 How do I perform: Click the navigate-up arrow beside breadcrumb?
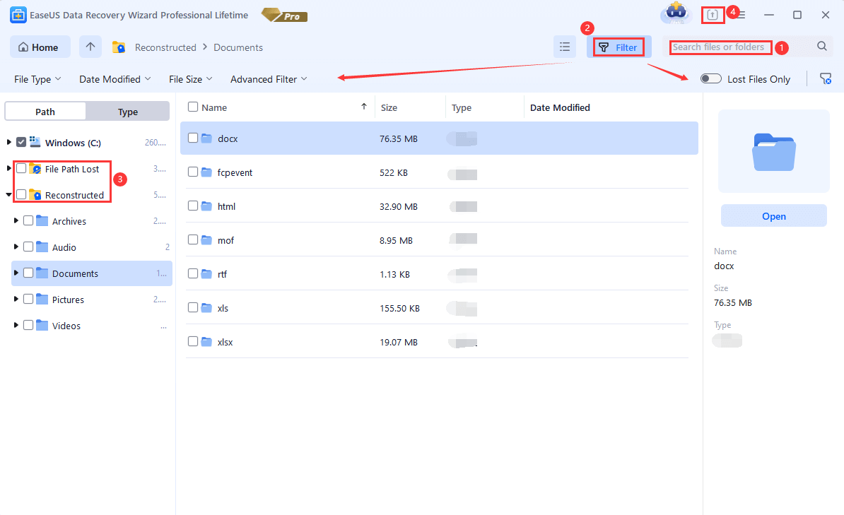point(90,47)
